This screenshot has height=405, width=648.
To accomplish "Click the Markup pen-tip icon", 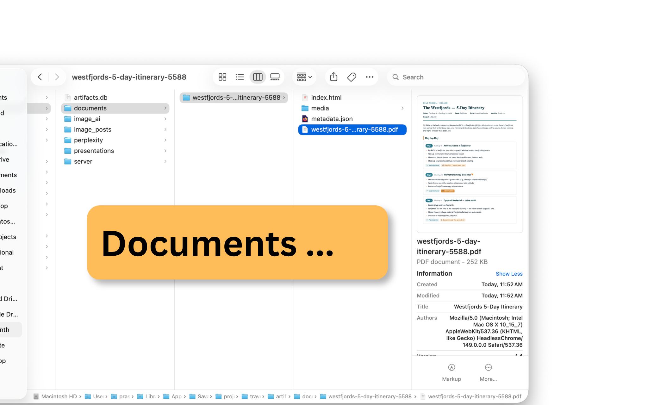I will coord(452,367).
